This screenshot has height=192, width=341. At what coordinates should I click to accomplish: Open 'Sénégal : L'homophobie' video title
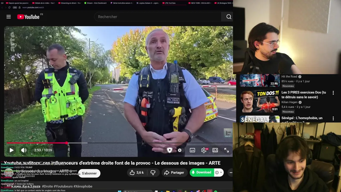point(302,120)
